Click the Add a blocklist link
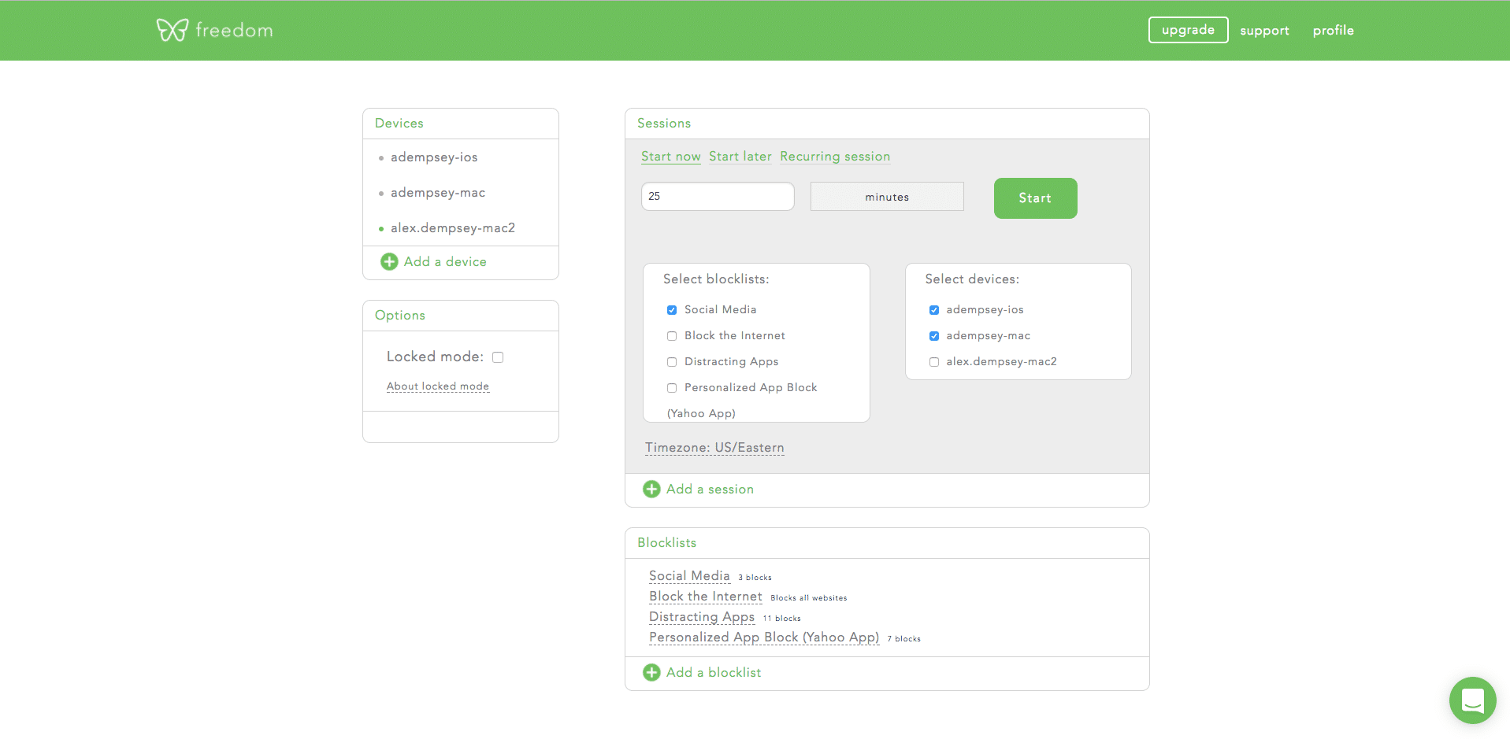Viewport: 1510px width, 739px height. [x=714, y=672]
